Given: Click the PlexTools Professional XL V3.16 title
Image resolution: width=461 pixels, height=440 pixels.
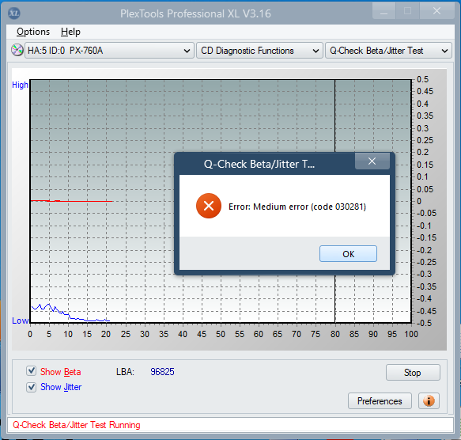Looking at the screenshot, I should [195, 13].
